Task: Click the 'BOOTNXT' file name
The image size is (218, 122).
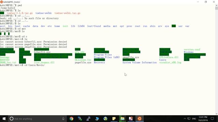Action: (x=5, y=60)
